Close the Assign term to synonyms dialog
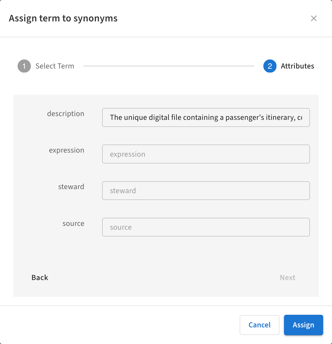 (314, 18)
